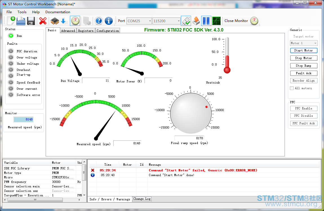Viewport: 324px width, 211px height.
Task: Click the Bus Voltage value field
Action: point(96,80)
